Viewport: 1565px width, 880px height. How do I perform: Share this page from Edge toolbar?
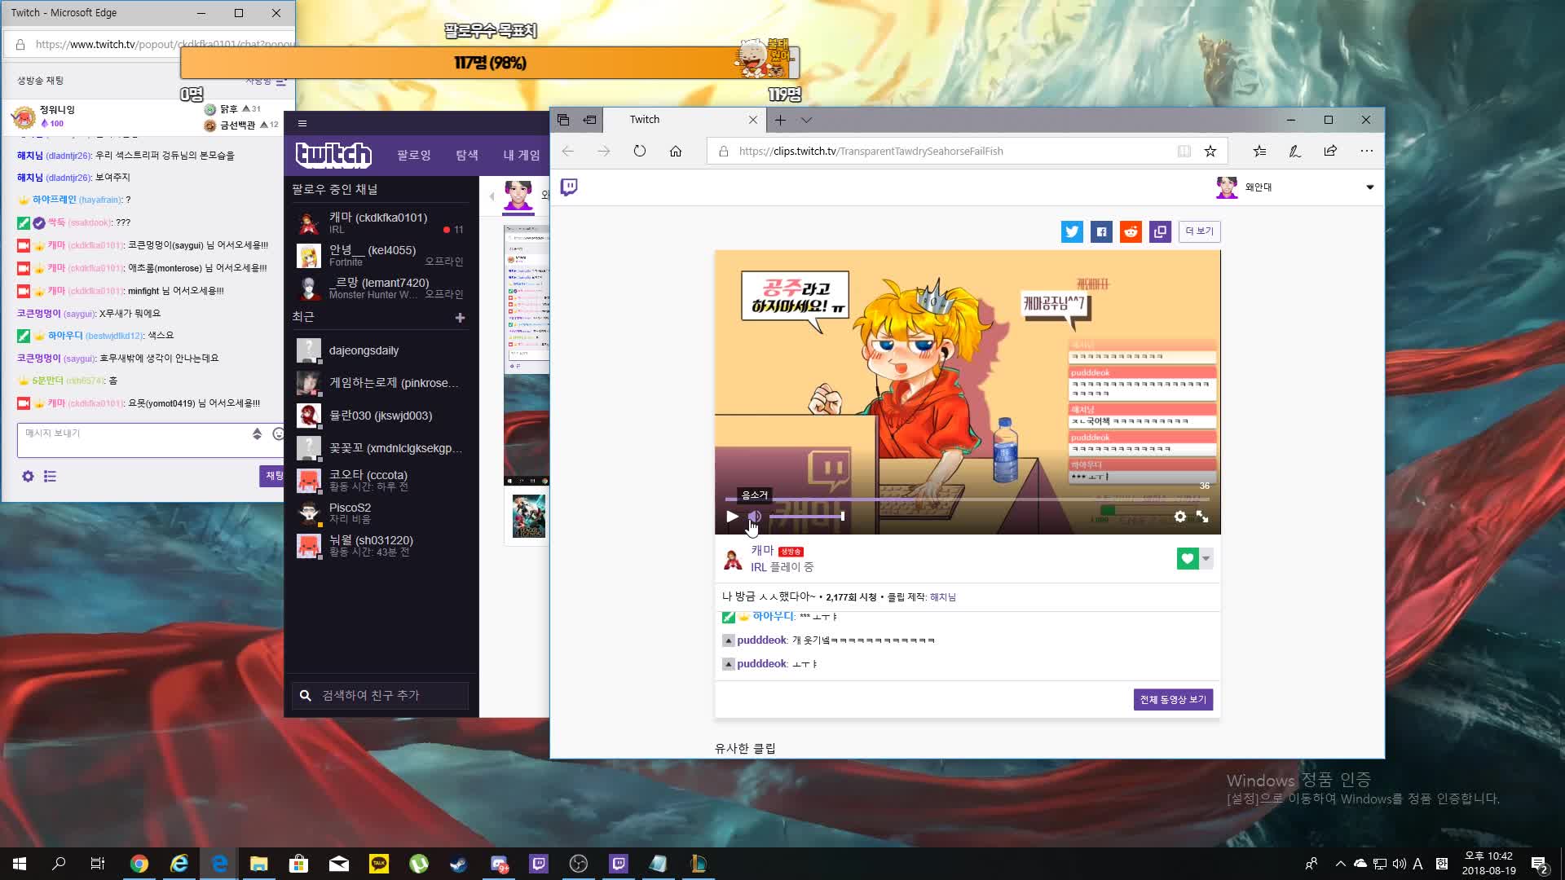[x=1330, y=151]
